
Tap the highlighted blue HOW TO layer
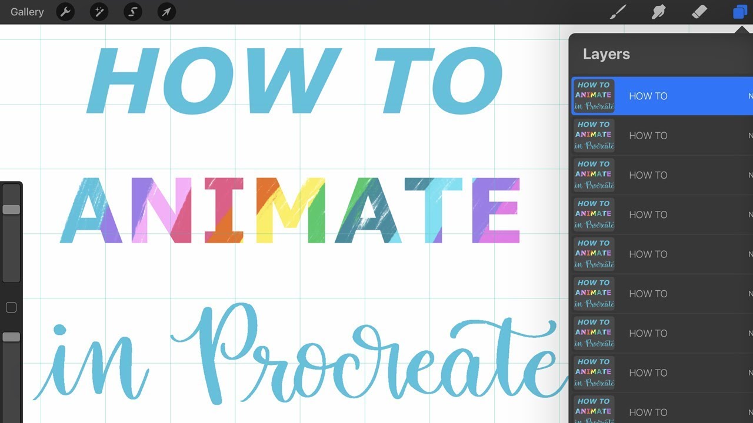662,96
